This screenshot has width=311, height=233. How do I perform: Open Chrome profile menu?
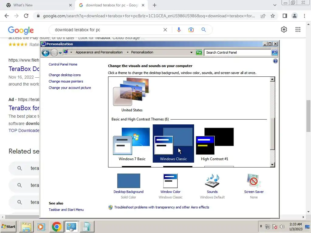point(295,16)
